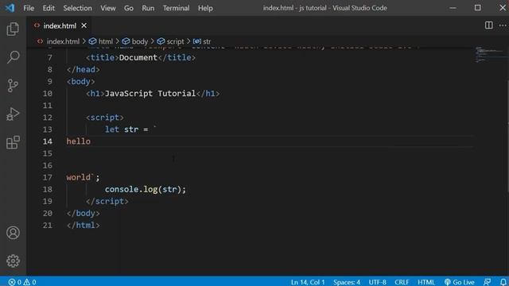Click the feedback icon in status bar
Screen dimensions: 509x286
(x=487, y=282)
